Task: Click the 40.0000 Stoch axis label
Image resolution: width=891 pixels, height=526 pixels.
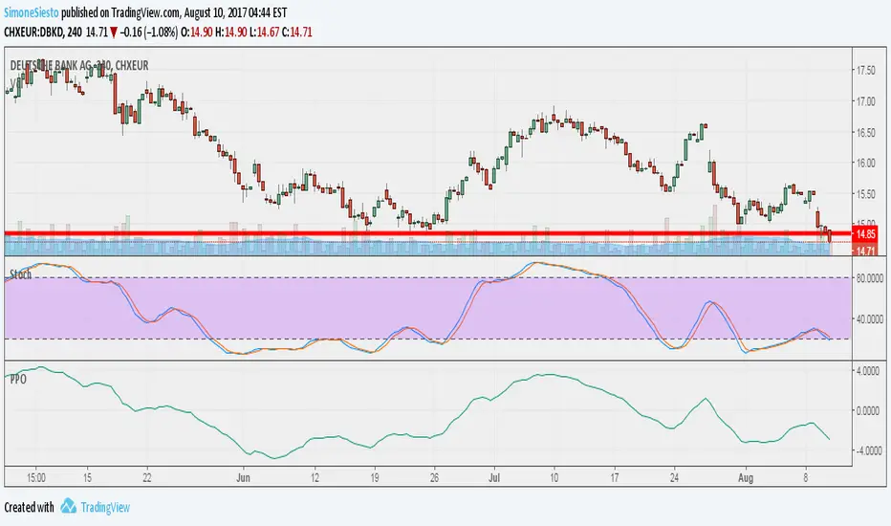Action: click(868, 319)
